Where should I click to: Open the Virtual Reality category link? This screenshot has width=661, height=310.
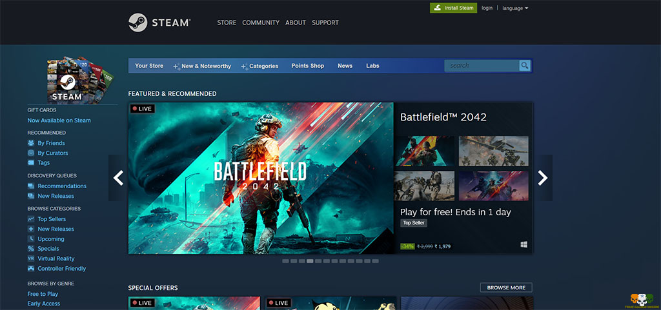(56, 258)
